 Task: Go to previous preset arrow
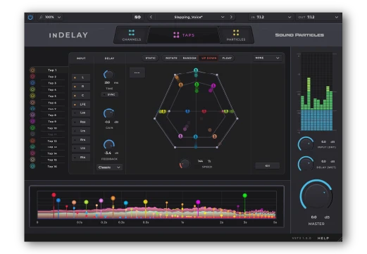point(151,17)
